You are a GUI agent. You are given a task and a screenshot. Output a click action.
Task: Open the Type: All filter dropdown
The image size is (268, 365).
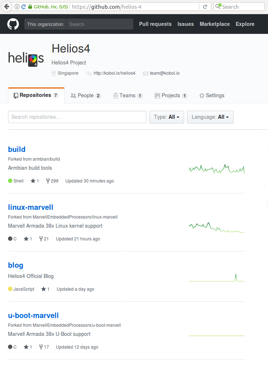click(x=167, y=117)
